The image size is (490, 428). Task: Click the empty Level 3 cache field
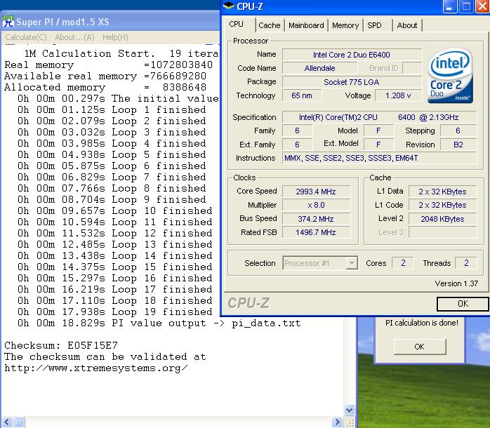tap(442, 232)
